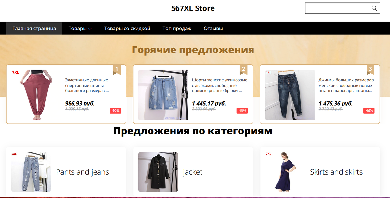Open the jacket category
The width and height of the screenshot is (390, 198).
pyautogui.click(x=193, y=172)
